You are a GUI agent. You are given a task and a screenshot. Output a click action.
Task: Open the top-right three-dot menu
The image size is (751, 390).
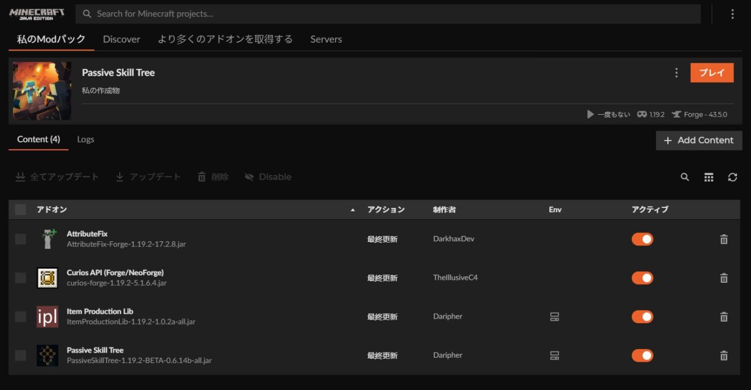pos(732,14)
